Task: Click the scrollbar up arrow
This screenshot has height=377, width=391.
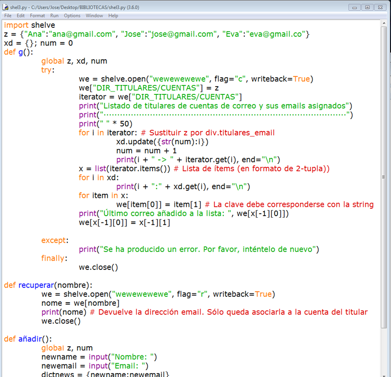Action: pos(384,23)
